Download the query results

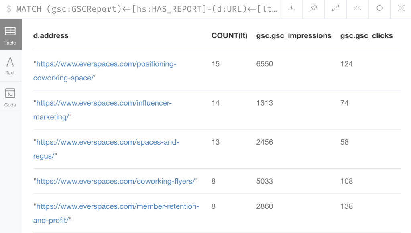point(291,8)
